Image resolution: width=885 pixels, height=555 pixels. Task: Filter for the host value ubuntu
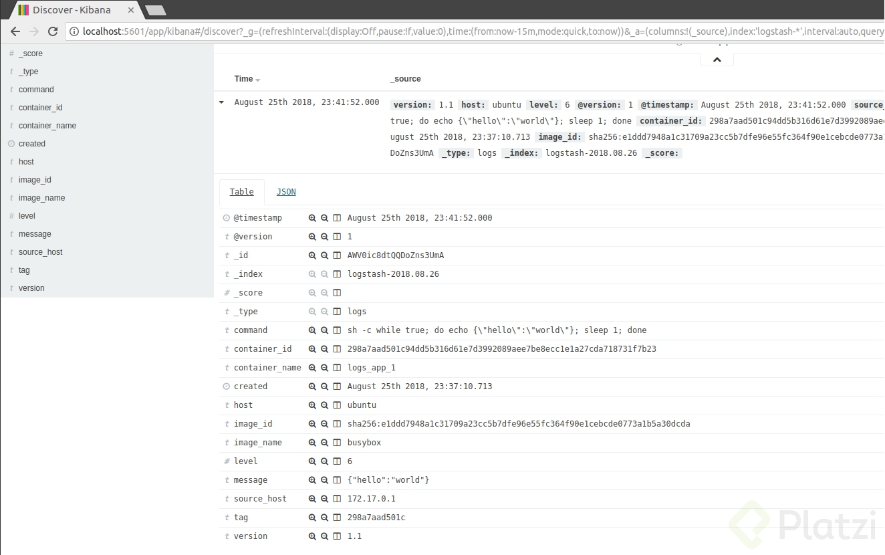(312, 405)
